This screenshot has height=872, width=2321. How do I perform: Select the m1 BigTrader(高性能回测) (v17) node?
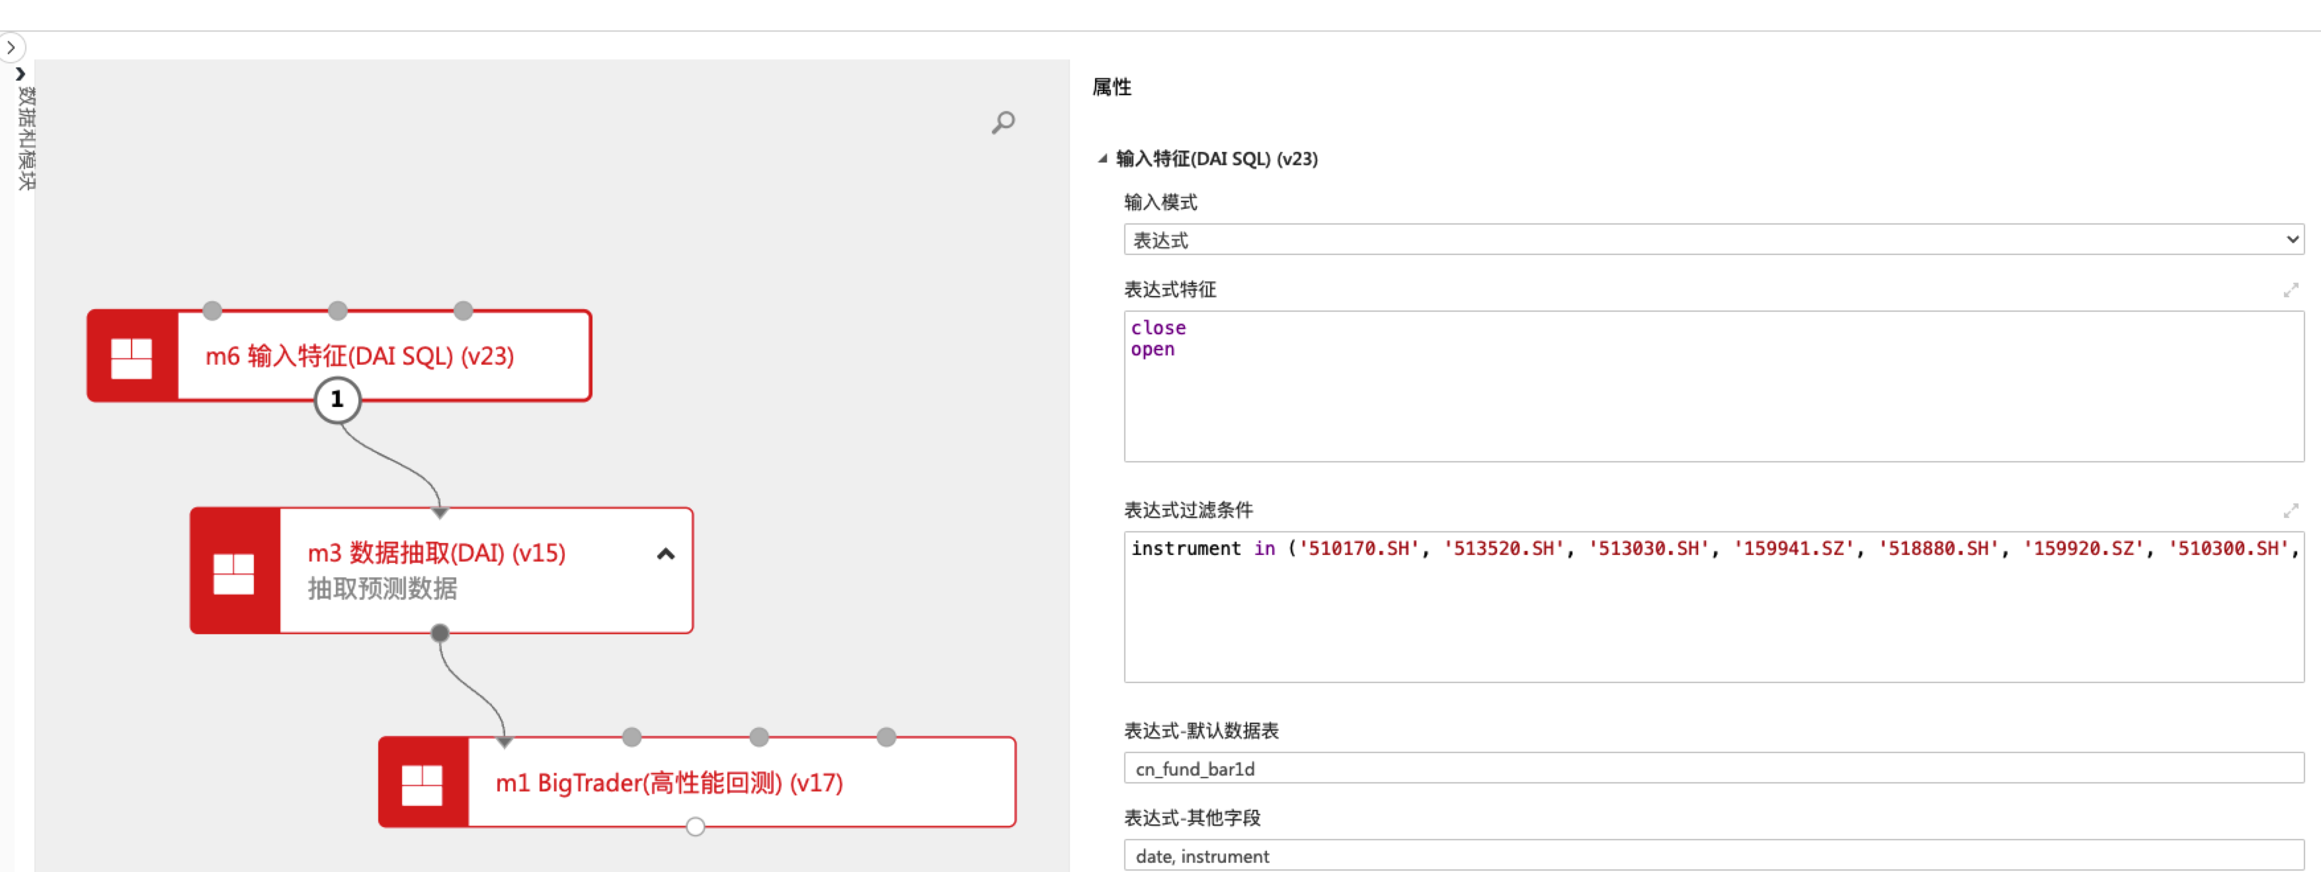point(696,782)
